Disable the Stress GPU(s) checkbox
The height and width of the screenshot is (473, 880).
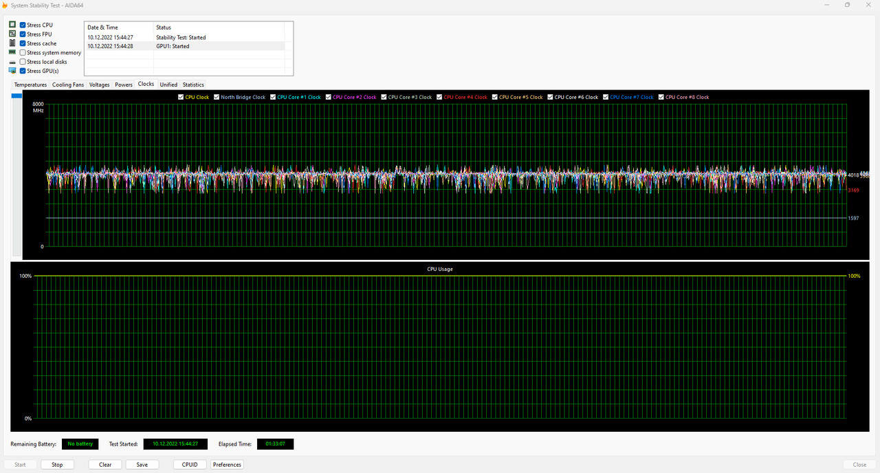pos(23,71)
